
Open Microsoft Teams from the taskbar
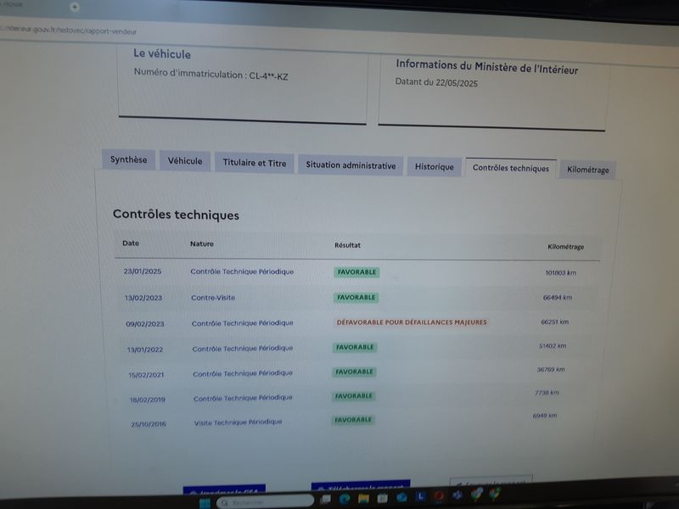click(x=457, y=495)
